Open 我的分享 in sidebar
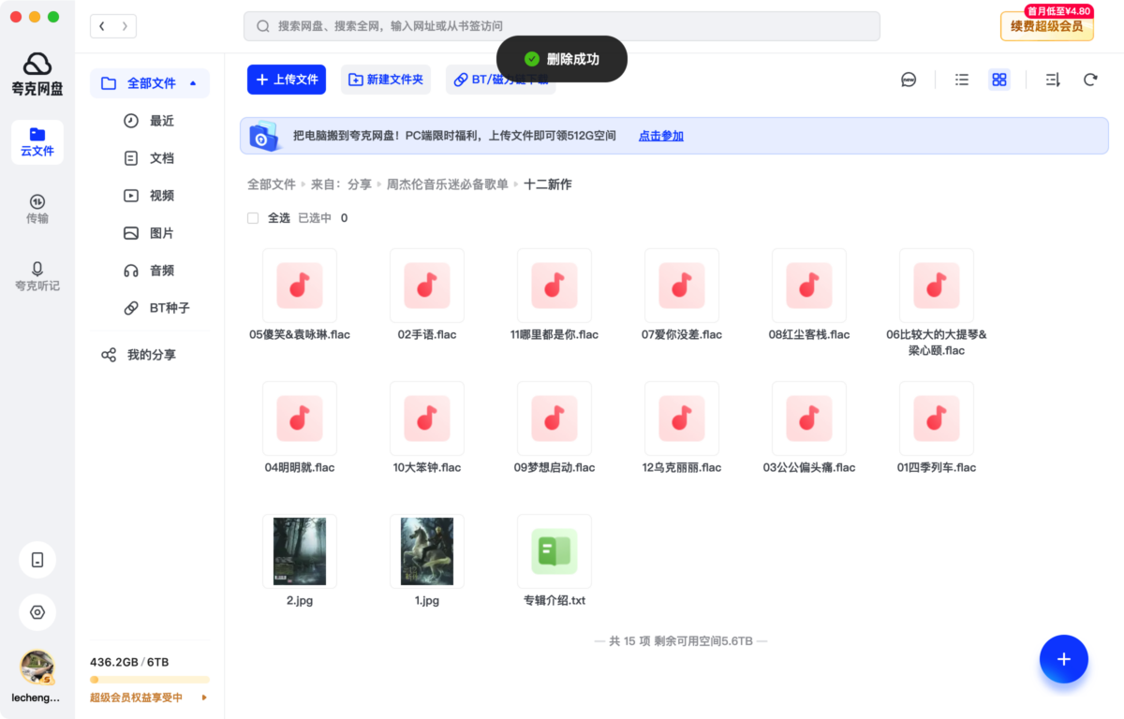Image resolution: width=1124 pixels, height=719 pixels. click(150, 355)
